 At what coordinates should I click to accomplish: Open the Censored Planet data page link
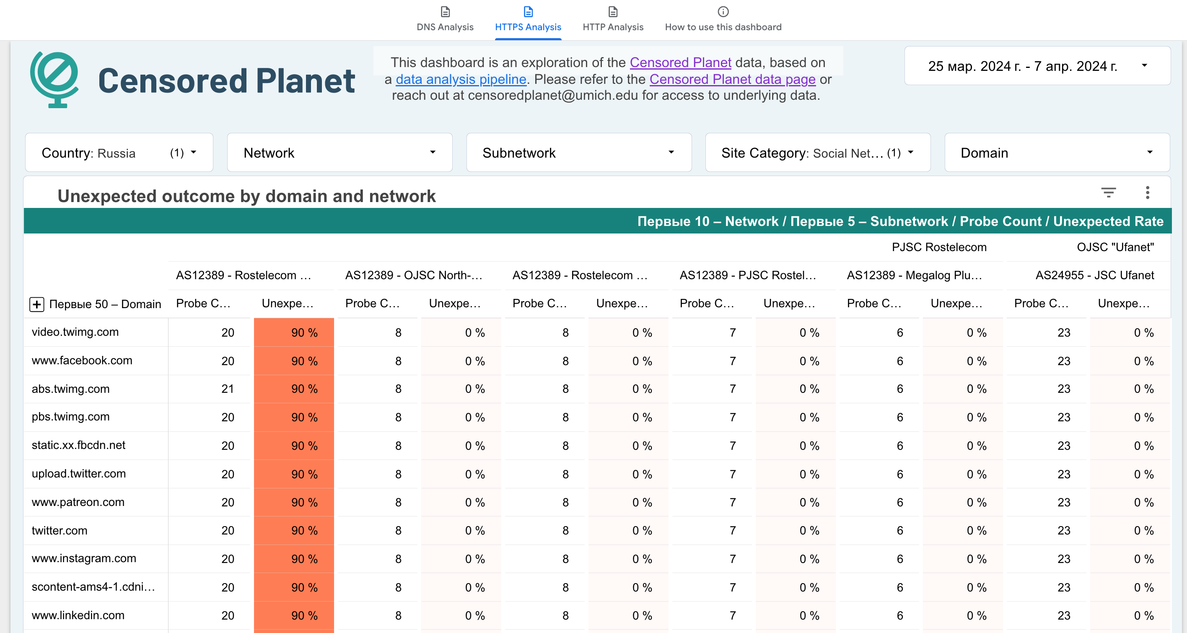732,79
